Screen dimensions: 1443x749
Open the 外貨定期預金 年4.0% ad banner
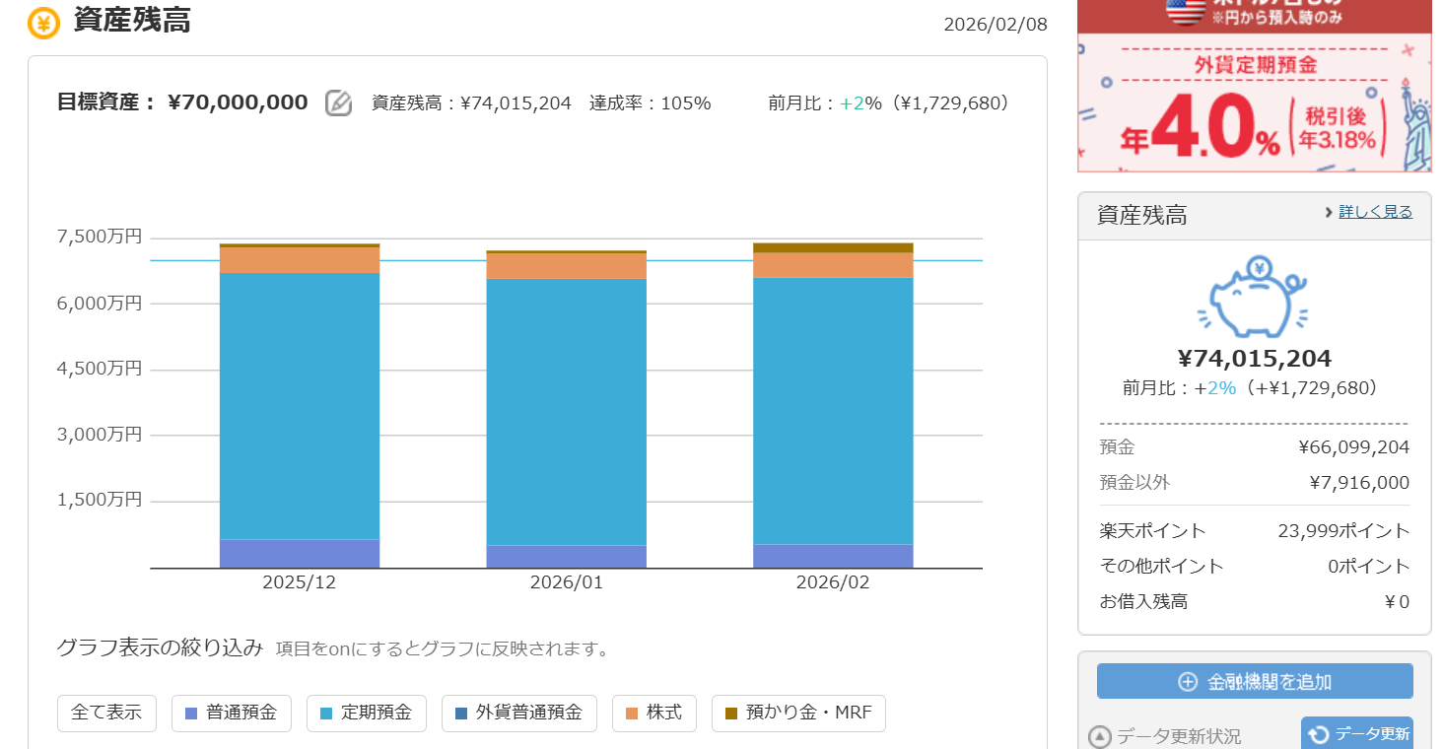(x=1254, y=108)
